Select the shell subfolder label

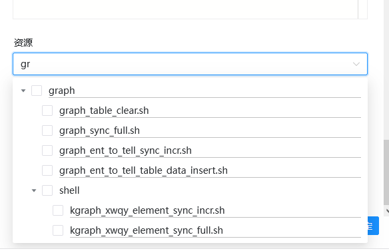coord(69,190)
